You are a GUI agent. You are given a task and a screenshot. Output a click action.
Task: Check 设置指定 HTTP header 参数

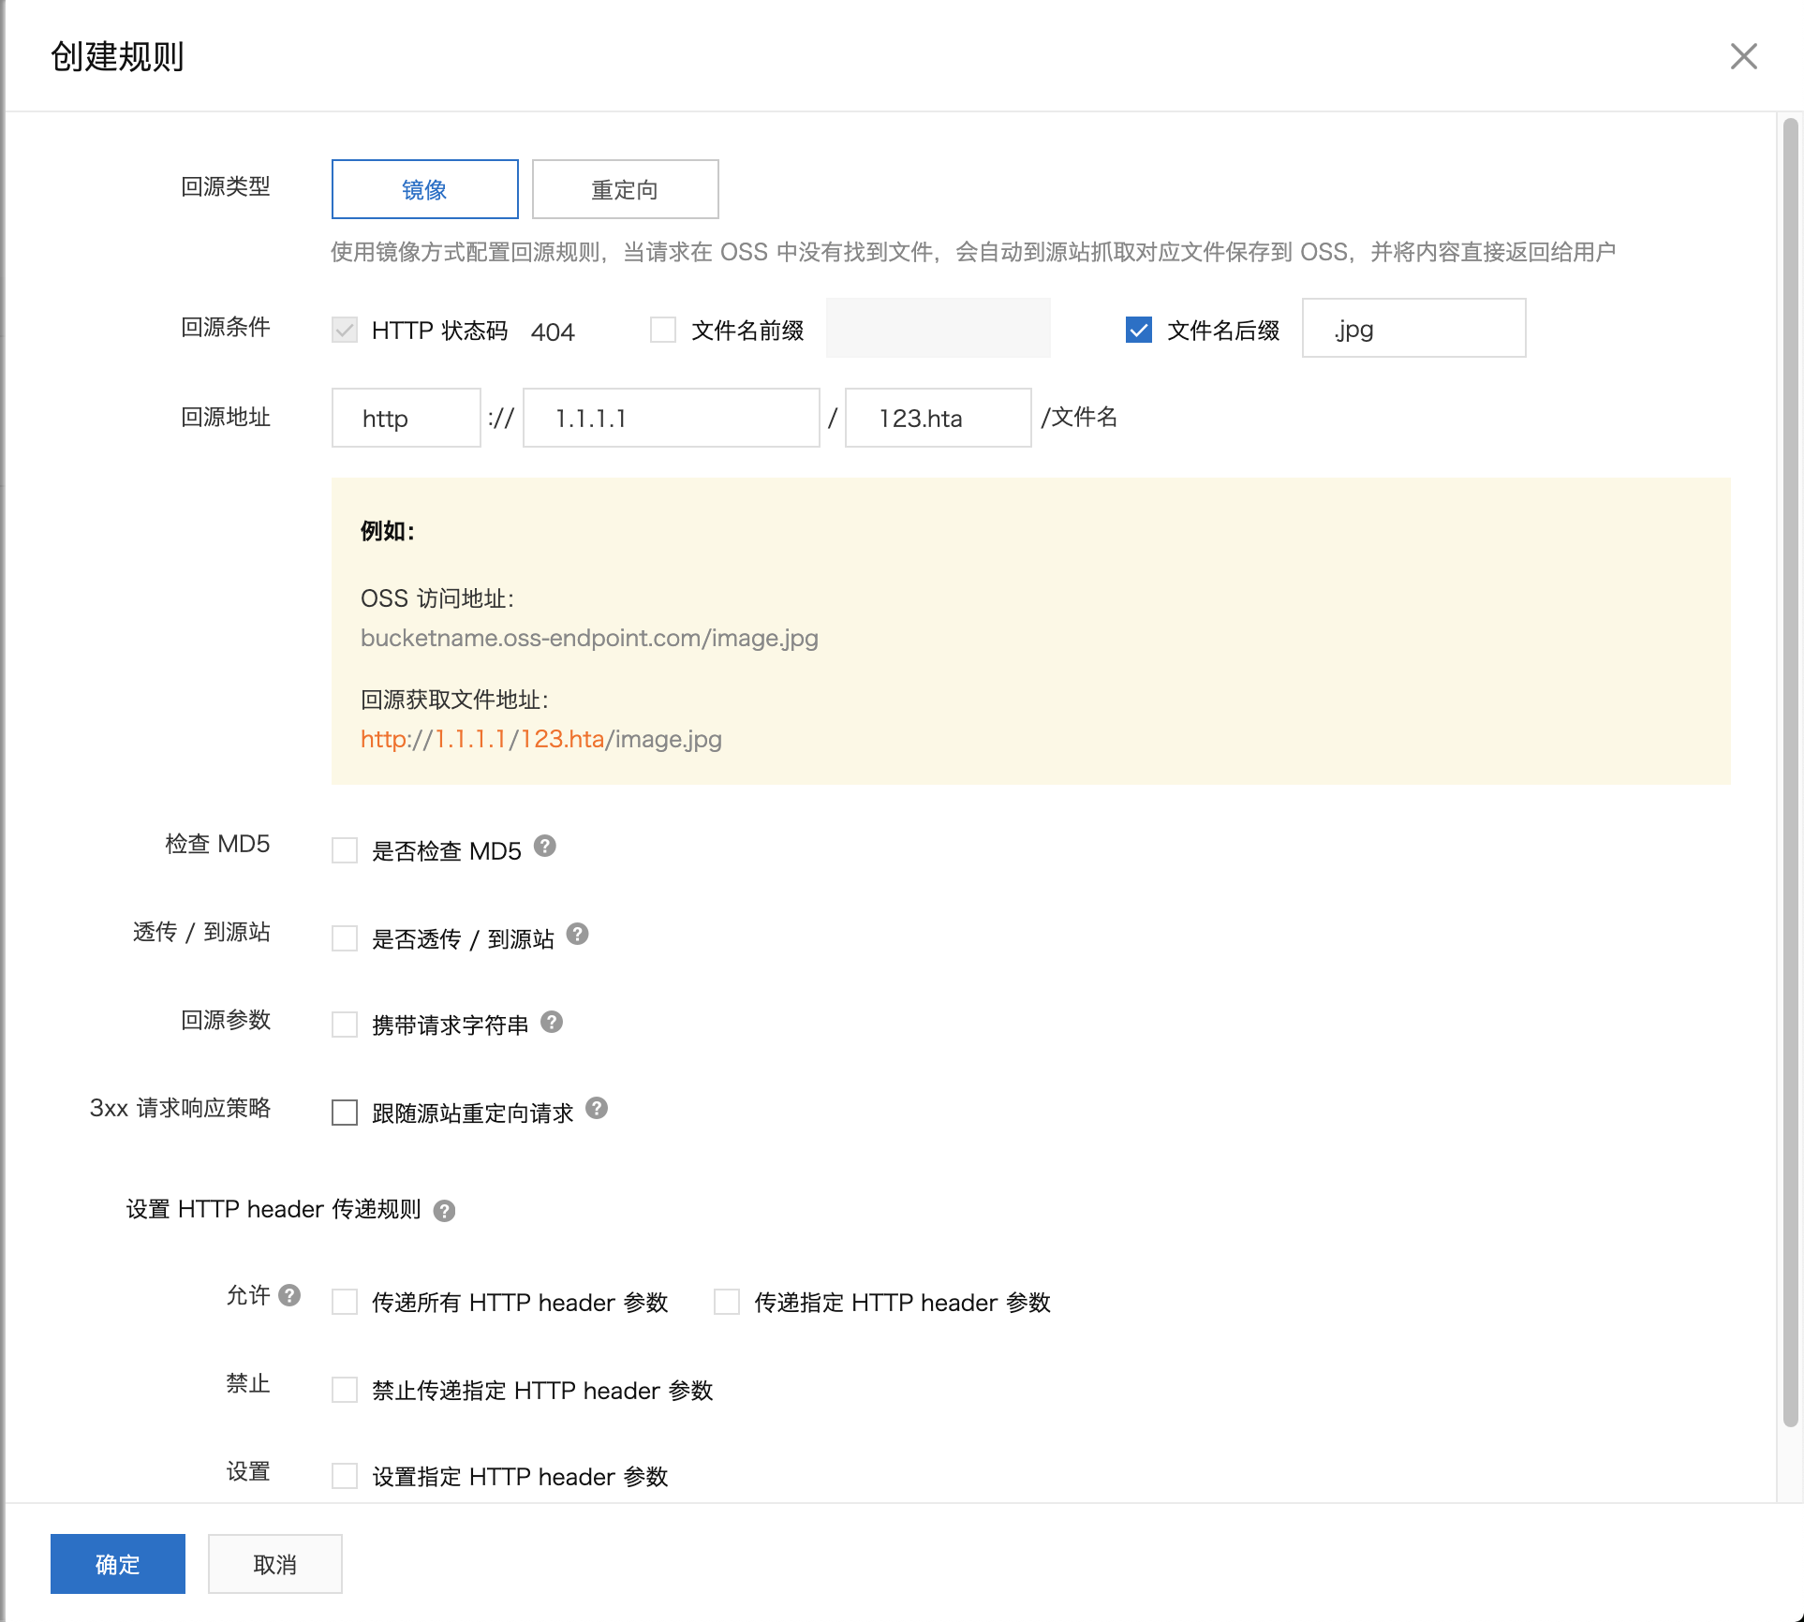click(x=345, y=1476)
